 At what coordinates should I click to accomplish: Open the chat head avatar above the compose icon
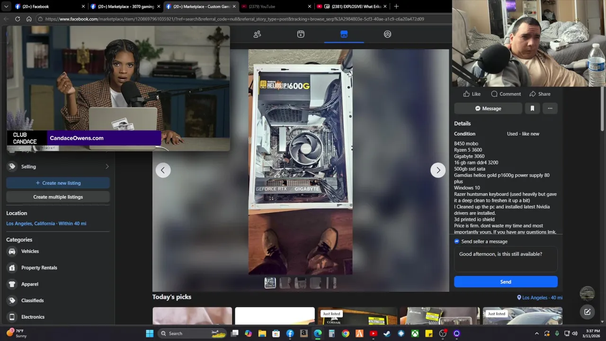pos(587,294)
